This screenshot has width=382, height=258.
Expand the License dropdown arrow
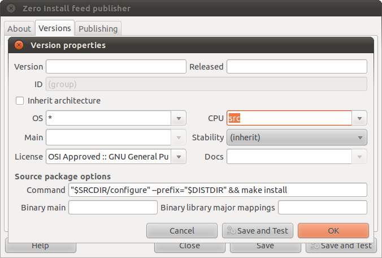point(179,157)
